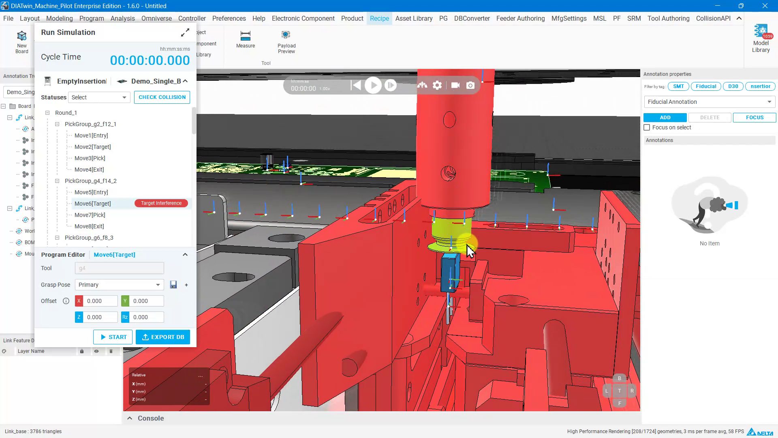Click the START button

point(113,337)
